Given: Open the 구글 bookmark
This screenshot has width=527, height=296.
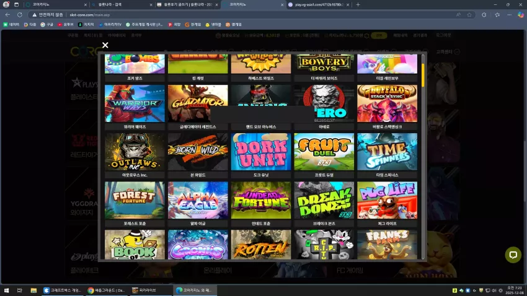Looking at the screenshot, I should 46,25.
